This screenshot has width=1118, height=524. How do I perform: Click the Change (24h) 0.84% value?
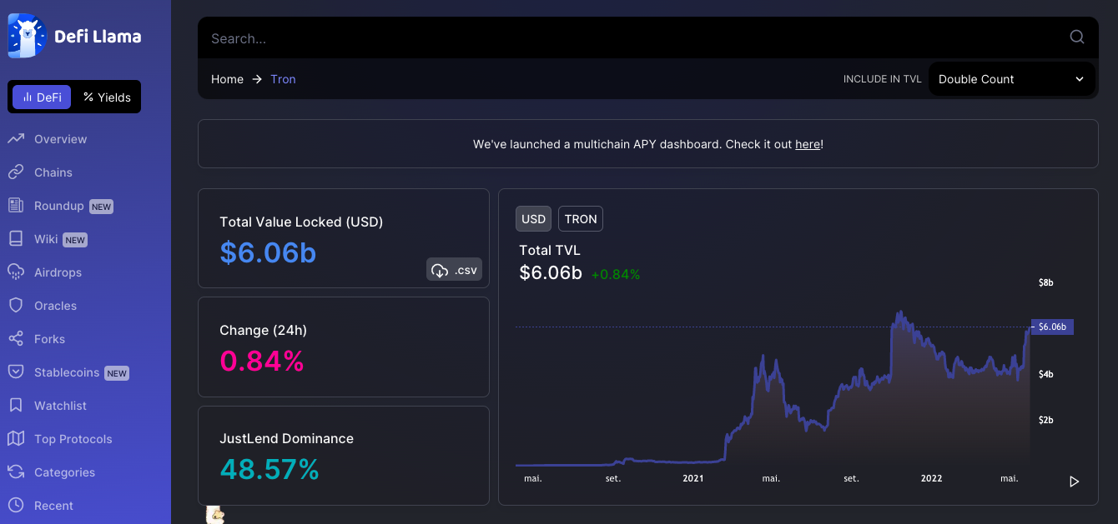coord(261,361)
